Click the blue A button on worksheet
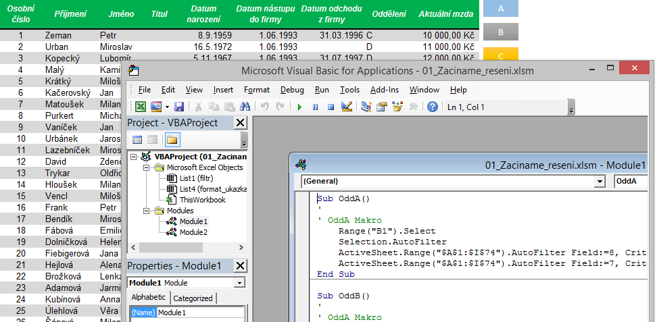657x322 pixels. click(x=501, y=8)
